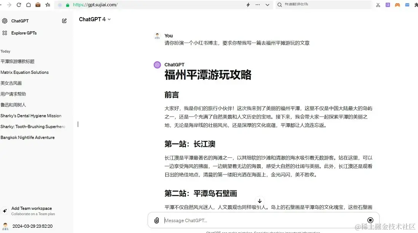418x233 pixels.
Task: Start a new chat with the compose icon
Action: [x=64, y=21]
